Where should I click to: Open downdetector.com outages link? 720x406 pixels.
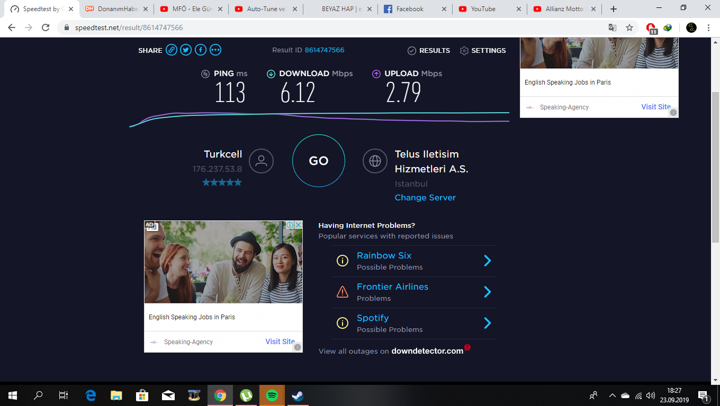tap(427, 351)
